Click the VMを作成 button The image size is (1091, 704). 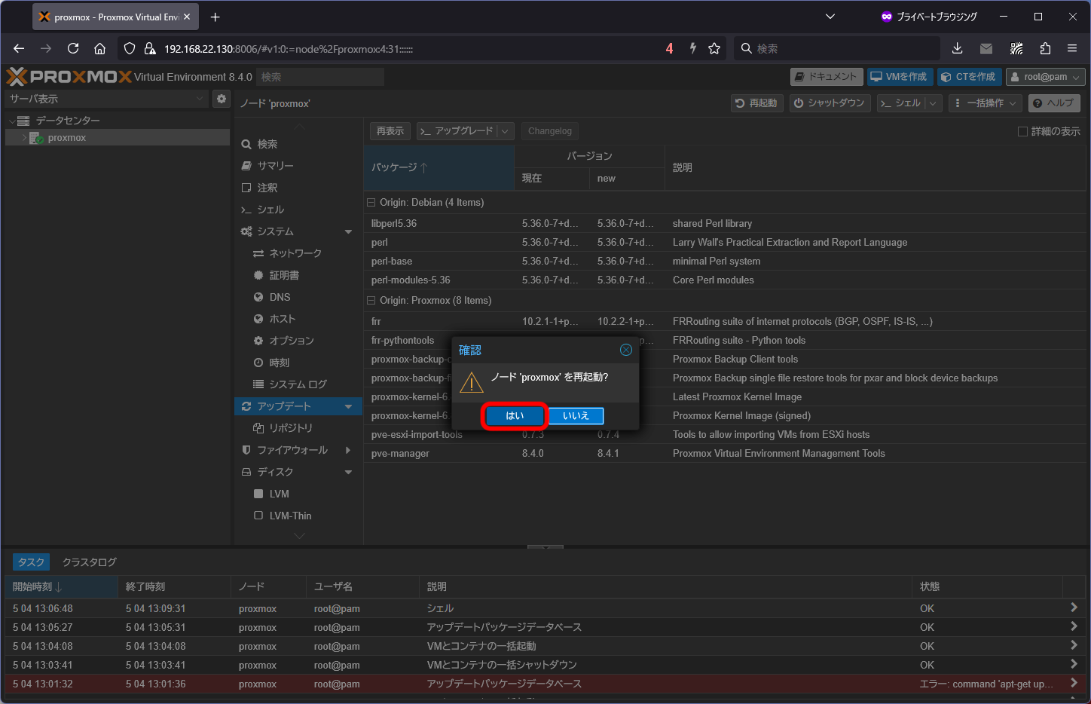coord(900,77)
